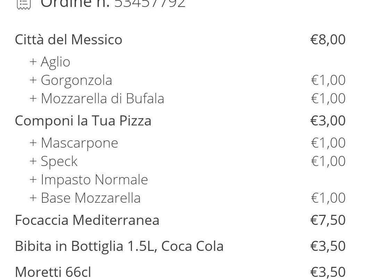The image size is (375, 280).
Task: Click the €3,50 price for Moretti 66cl
Action: pos(328,272)
